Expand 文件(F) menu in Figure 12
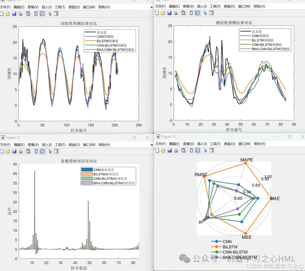Viewport: 305px width, 271px height. (x=5, y=145)
